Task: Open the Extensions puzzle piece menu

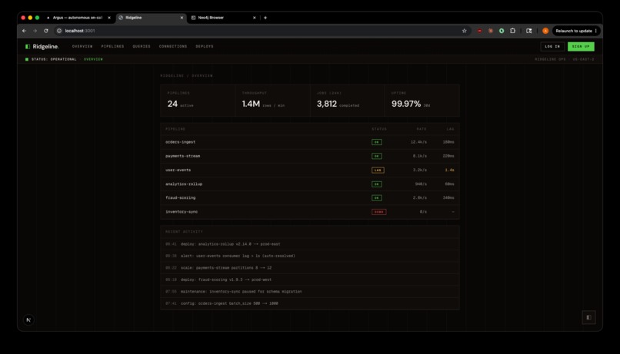Action: 512,31
